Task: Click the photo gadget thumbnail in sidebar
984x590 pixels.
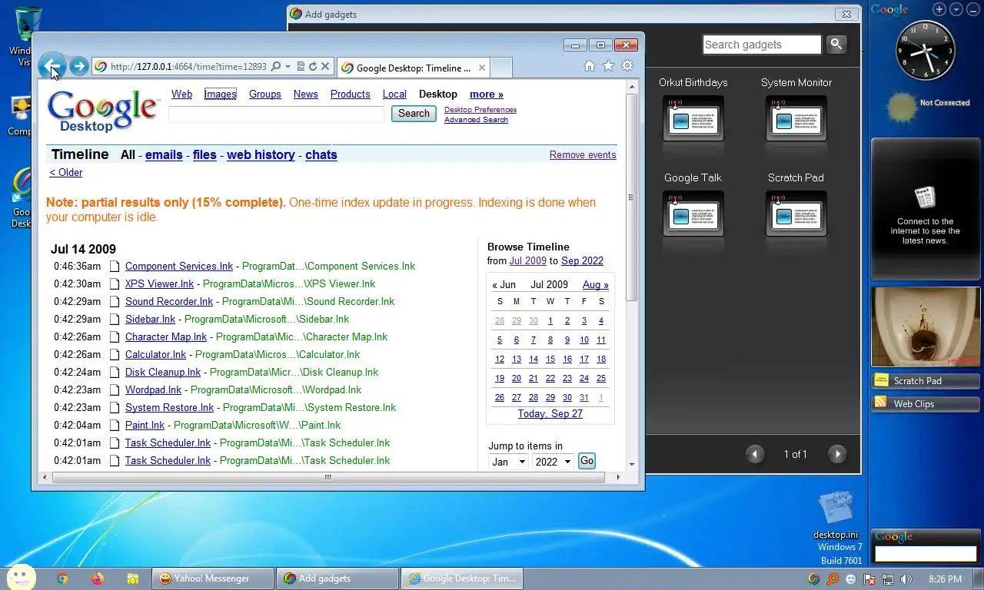Action: (926, 326)
